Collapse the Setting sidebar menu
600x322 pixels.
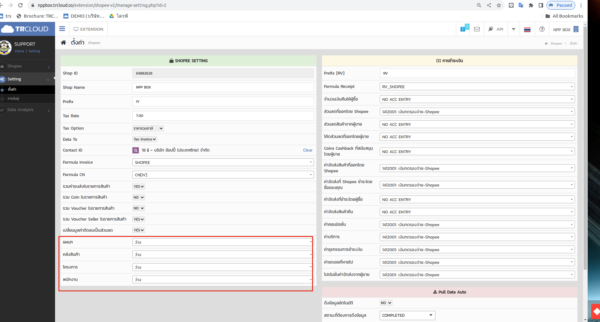click(x=27, y=79)
